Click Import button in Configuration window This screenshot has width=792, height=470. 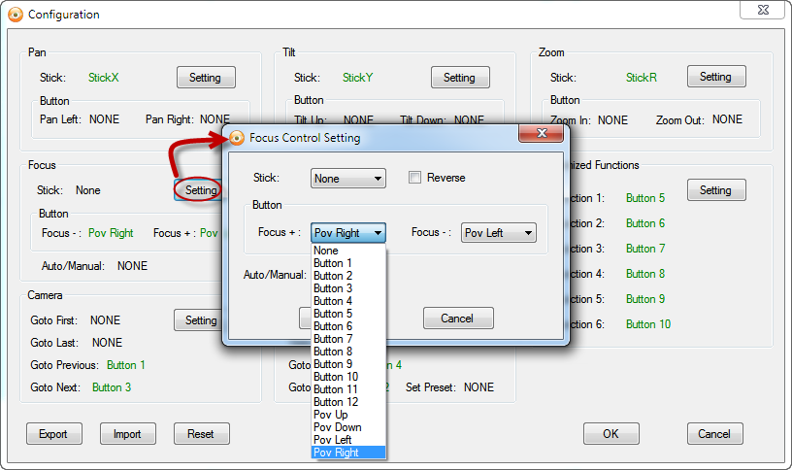click(x=127, y=434)
